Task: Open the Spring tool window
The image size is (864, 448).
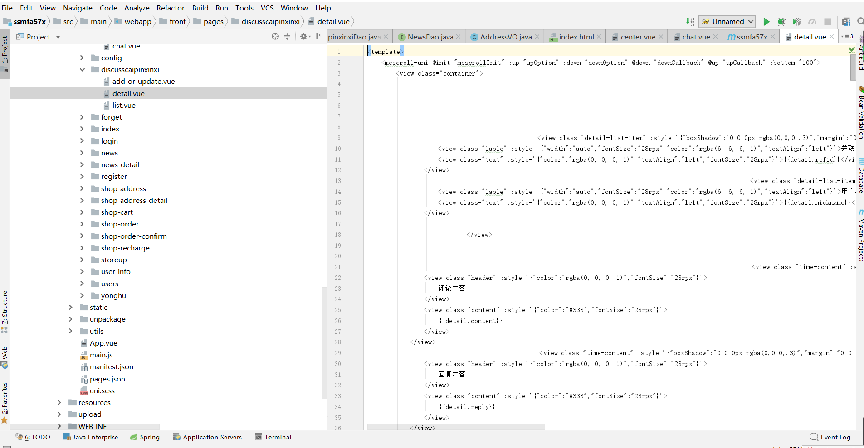Action: [145, 437]
